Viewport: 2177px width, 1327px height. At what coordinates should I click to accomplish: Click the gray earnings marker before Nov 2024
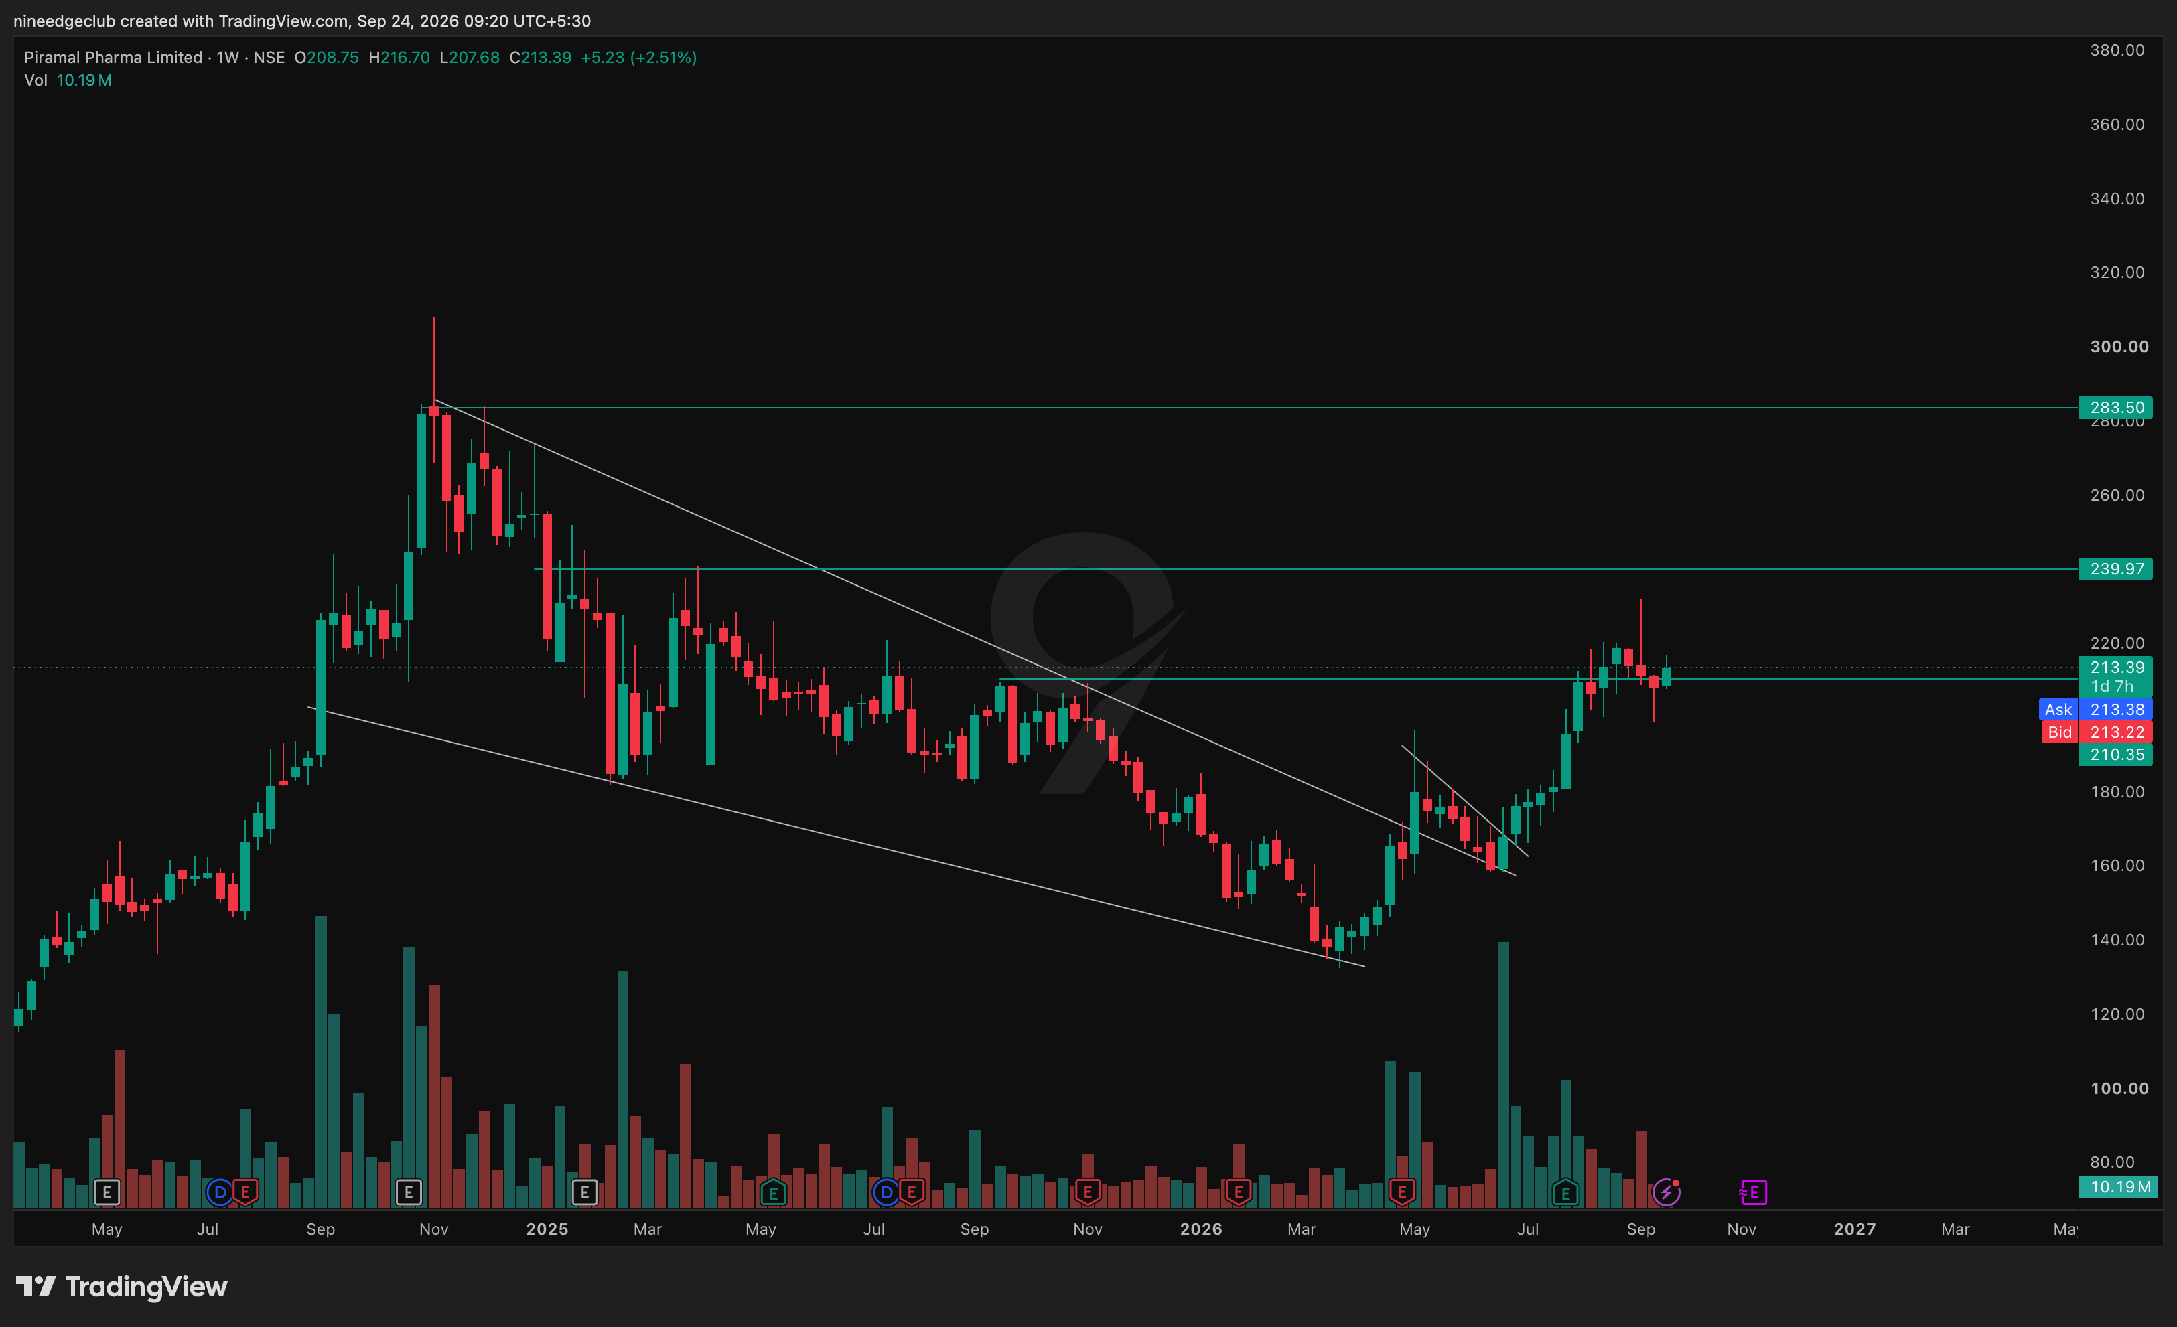408,1193
